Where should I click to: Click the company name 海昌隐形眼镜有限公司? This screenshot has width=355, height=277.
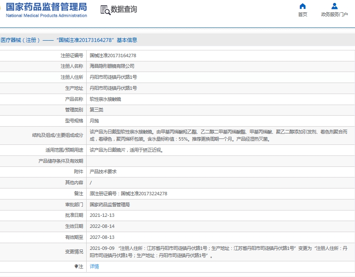[x=112, y=66]
